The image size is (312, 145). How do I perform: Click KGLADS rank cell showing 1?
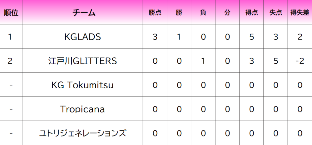pyautogui.click(x=10, y=37)
